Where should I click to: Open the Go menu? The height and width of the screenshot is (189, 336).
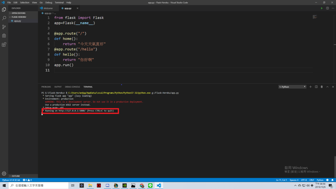pos(41,3)
